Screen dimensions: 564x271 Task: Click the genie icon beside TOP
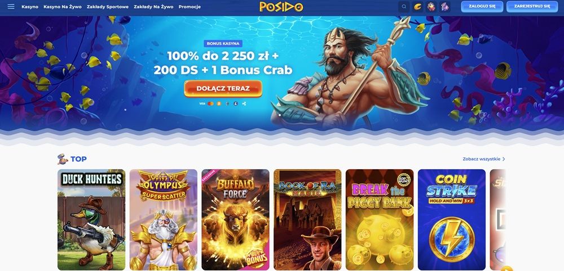(x=63, y=159)
